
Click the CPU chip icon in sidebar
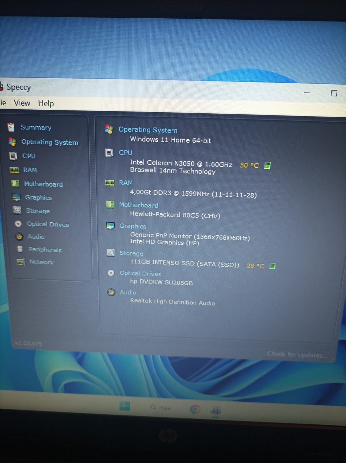[13, 156]
